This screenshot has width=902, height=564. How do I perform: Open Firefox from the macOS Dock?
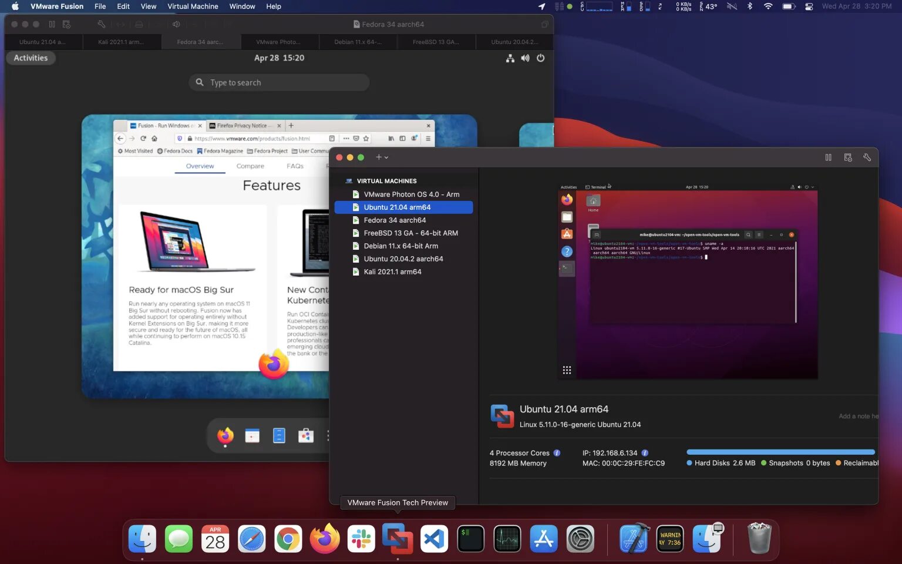pyautogui.click(x=325, y=538)
